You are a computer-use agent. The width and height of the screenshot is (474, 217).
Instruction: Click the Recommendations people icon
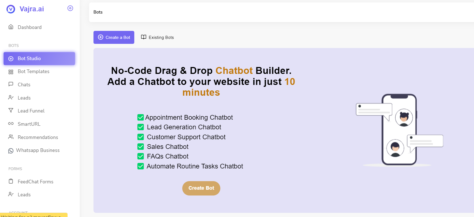tap(11, 137)
